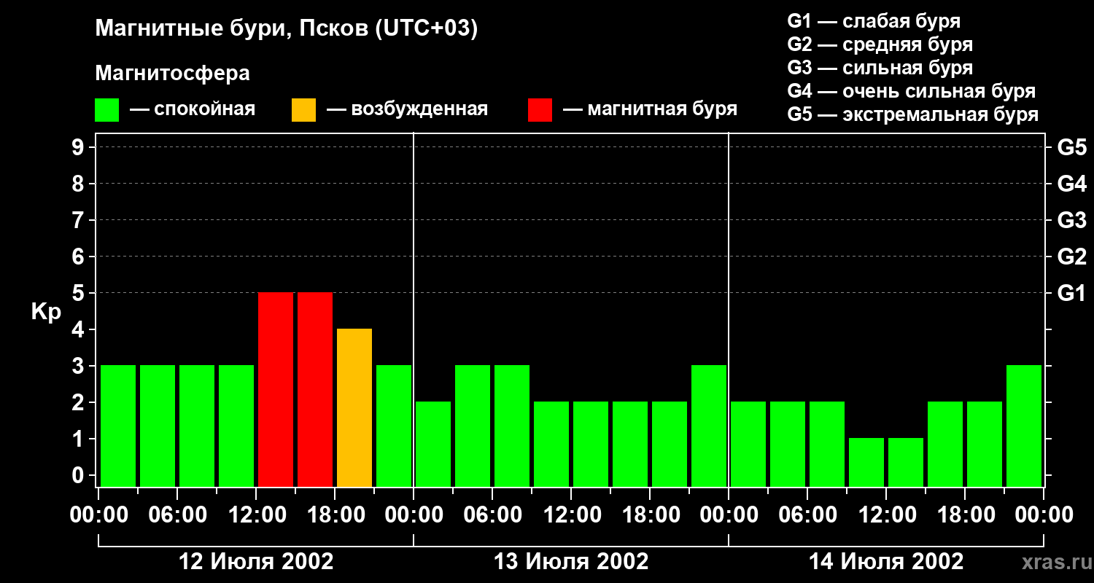The height and width of the screenshot is (583, 1094).
Task: Click the «18:00» time label under 13 July
Action: 650,515
